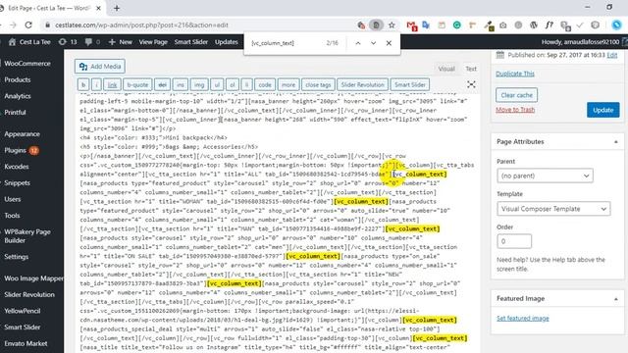Insert a link with link button
Screen dimensions: 628x353
112,85
